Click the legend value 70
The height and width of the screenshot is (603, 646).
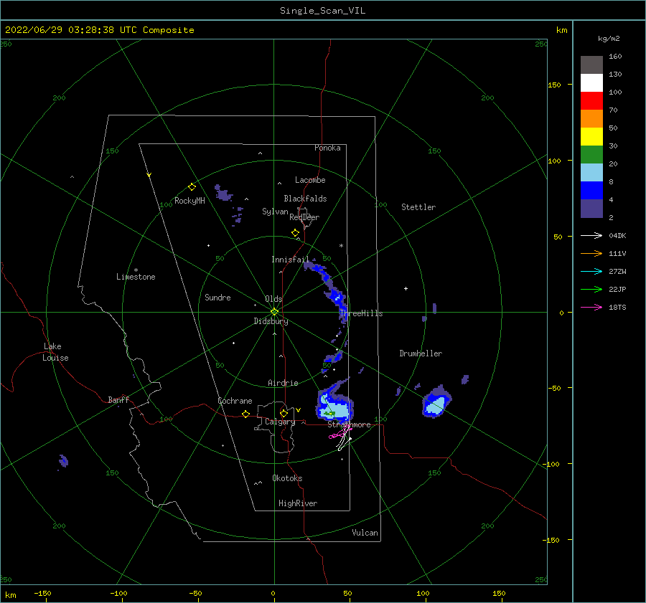point(613,110)
